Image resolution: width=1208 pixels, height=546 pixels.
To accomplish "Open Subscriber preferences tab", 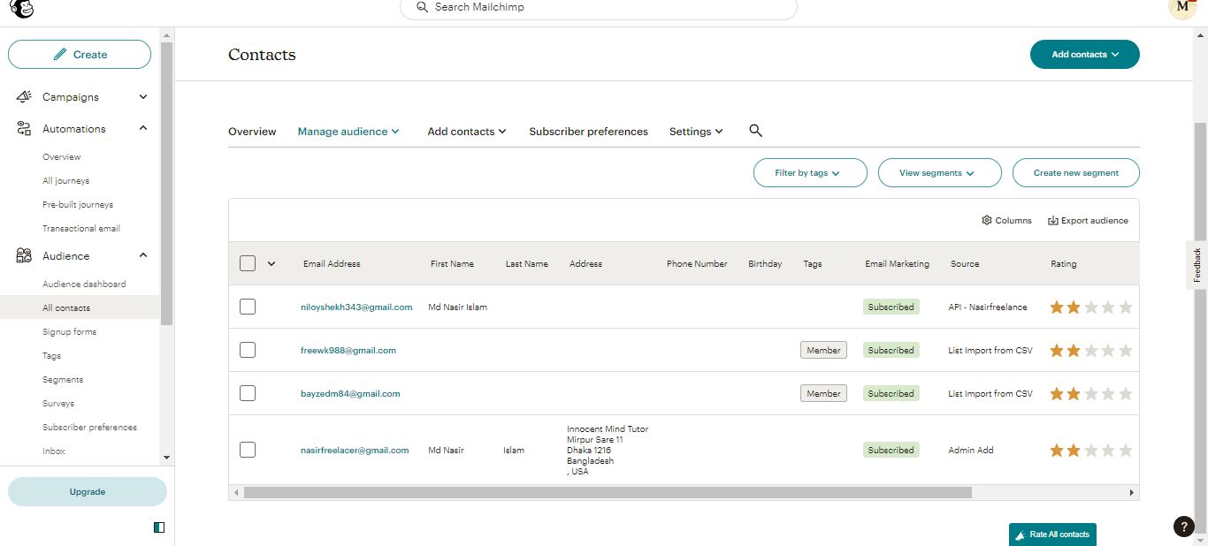I will pos(587,131).
